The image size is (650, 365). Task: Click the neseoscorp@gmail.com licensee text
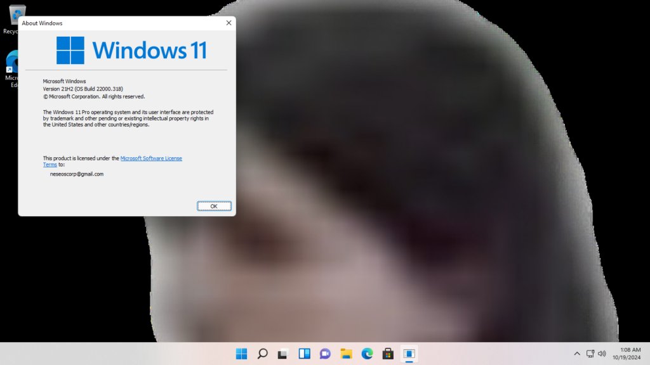click(x=77, y=174)
